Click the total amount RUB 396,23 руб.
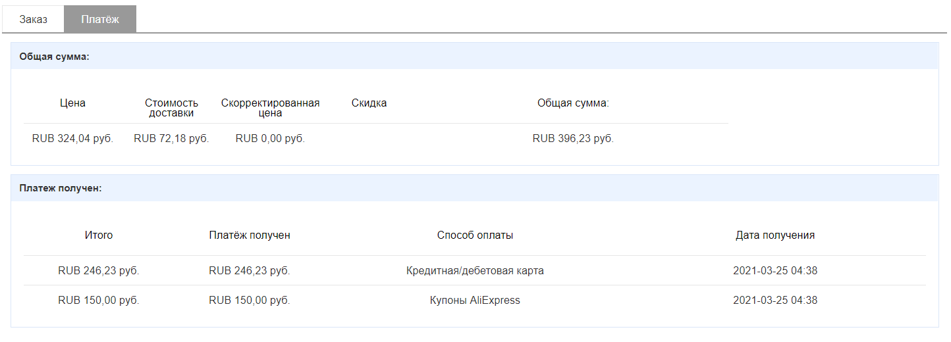 coord(573,139)
